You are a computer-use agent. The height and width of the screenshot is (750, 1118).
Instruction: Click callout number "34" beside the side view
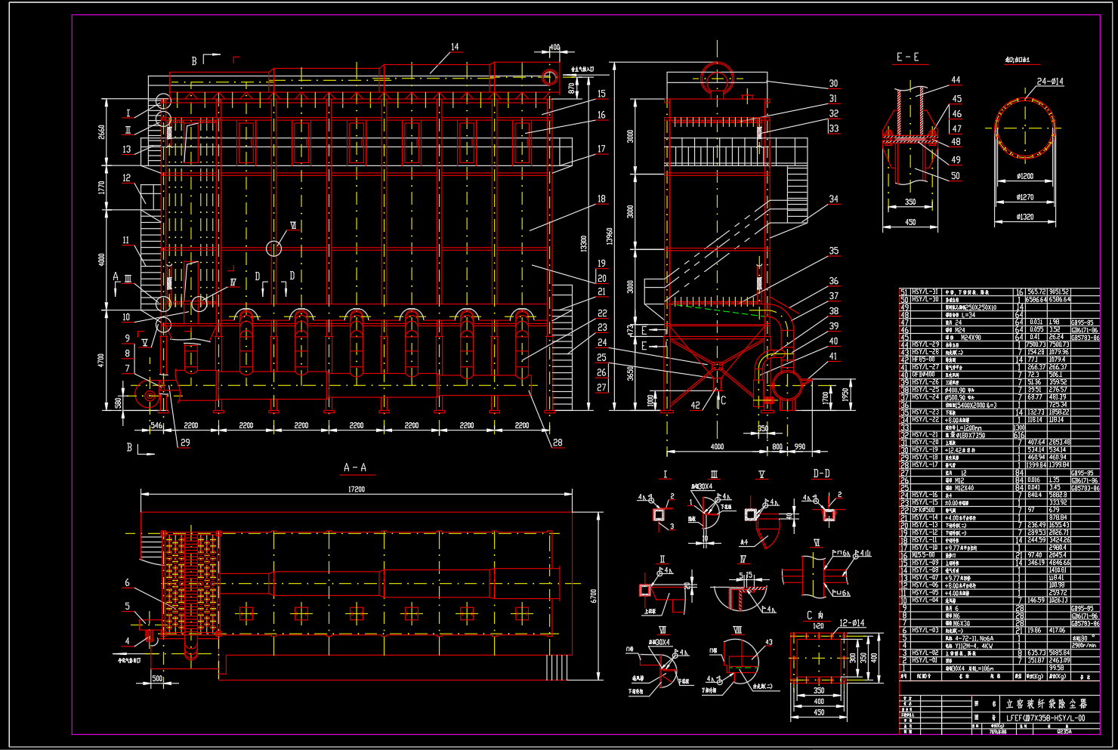coord(833,199)
